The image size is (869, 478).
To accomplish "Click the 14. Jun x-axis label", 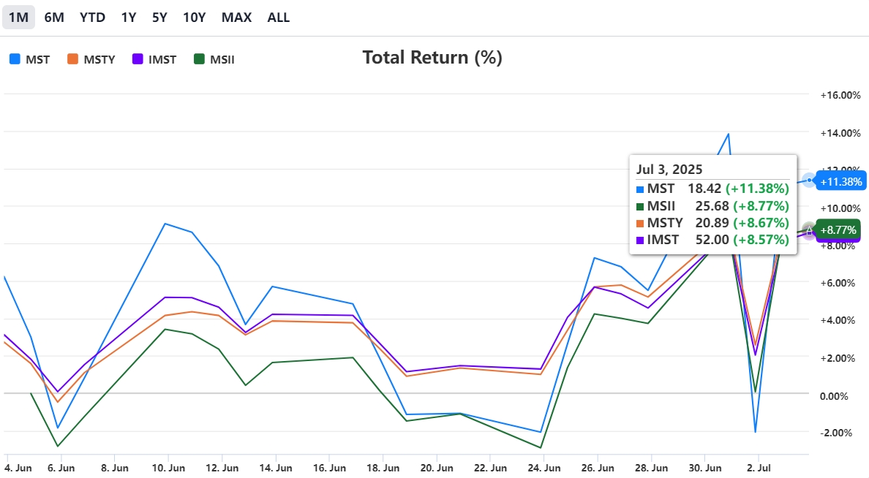I will pyautogui.click(x=276, y=468).
